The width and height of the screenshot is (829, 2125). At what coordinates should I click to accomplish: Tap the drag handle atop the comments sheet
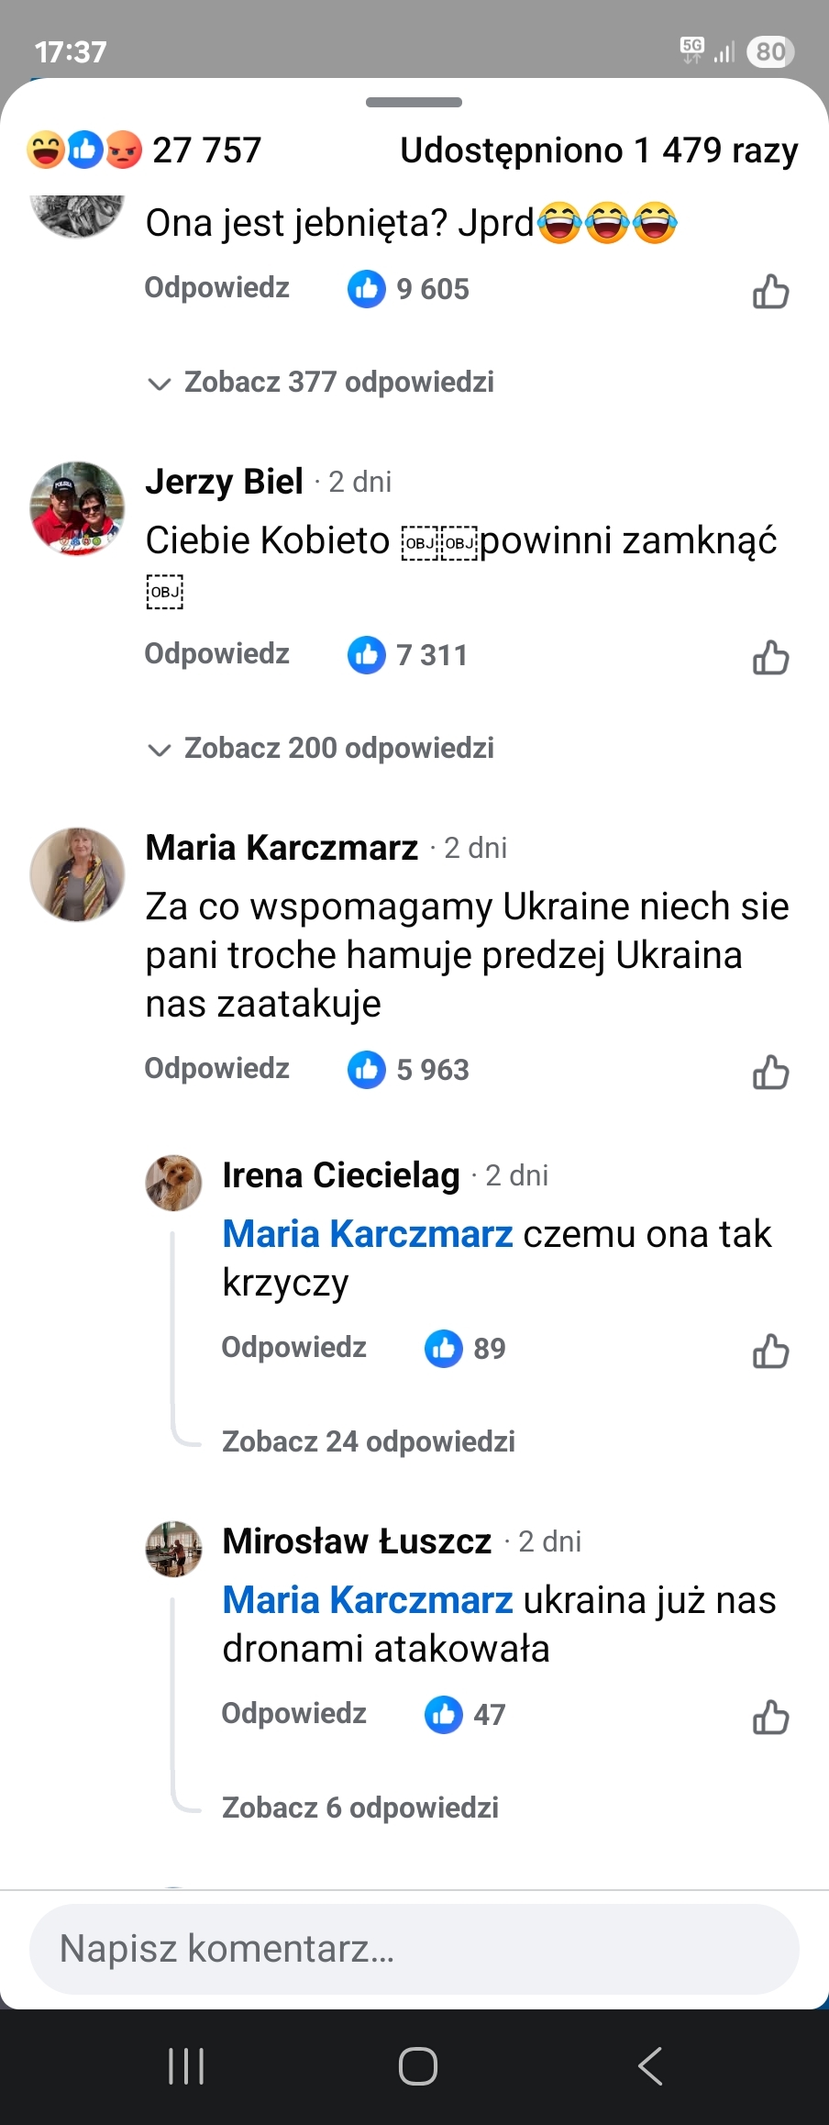[x=414, y=103]
